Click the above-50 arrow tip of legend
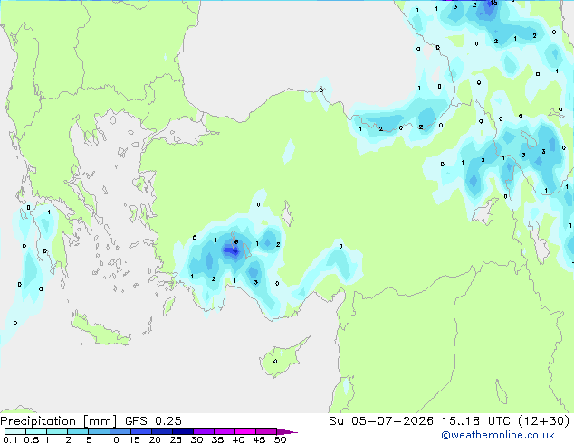The width and height of the screenshot is (574, 443). [x=287, y=431]
